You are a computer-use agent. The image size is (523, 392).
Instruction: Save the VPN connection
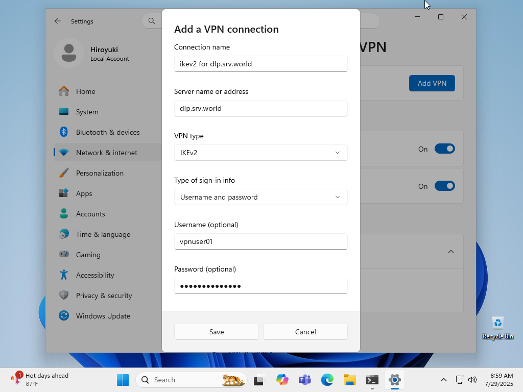coord(217,332)
